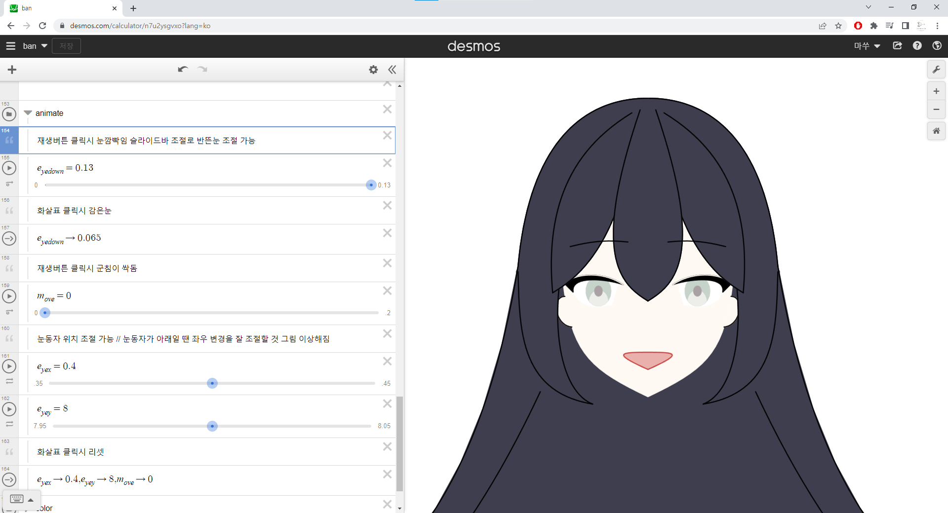Collapse the animate folder
Image resolution: width=948 pixels, height=513 pixels.
coord(28,113)
